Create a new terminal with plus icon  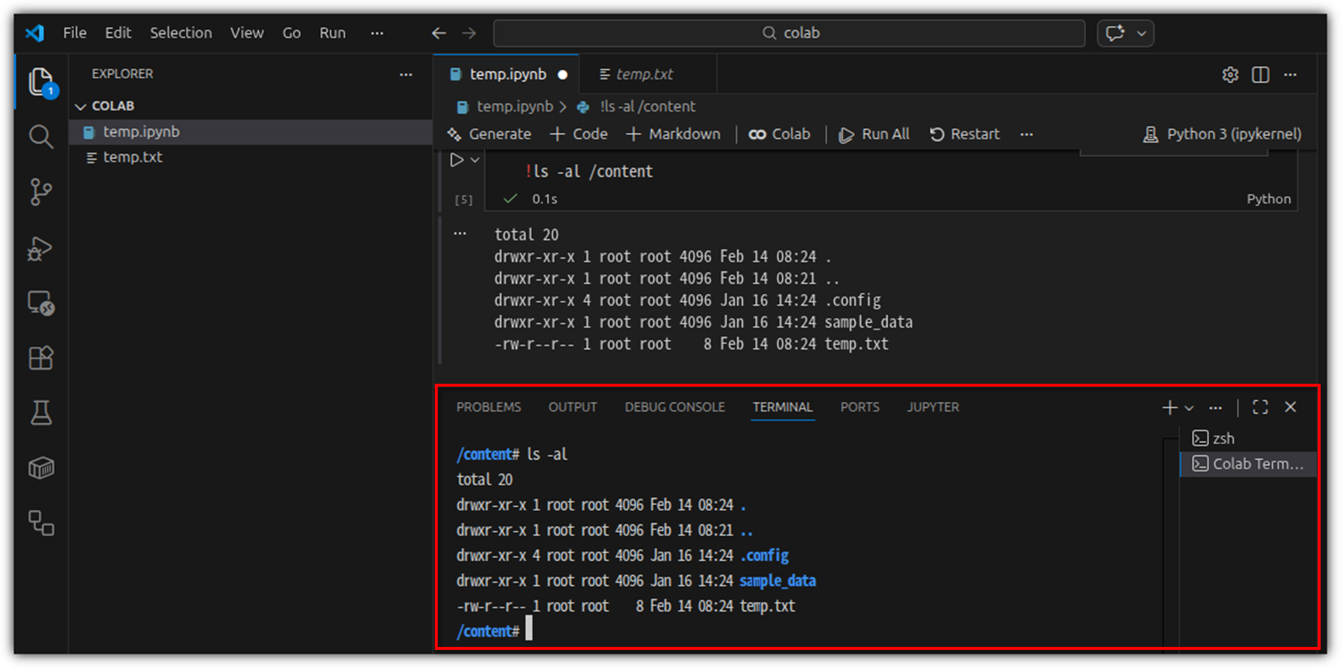[1170, 407]
